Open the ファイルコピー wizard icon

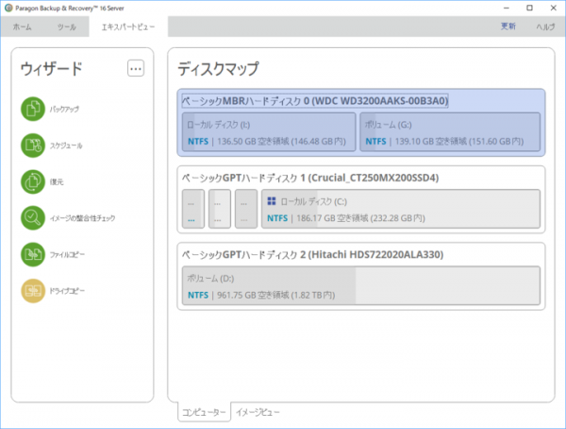[33, 254]
